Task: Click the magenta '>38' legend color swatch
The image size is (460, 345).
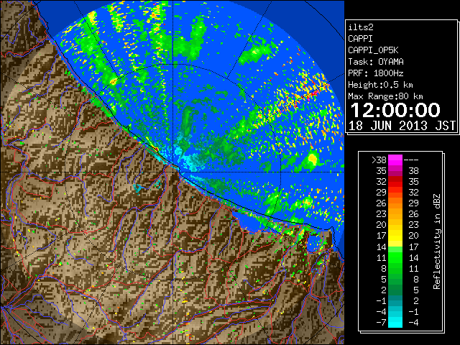Action: coord(395,160)
